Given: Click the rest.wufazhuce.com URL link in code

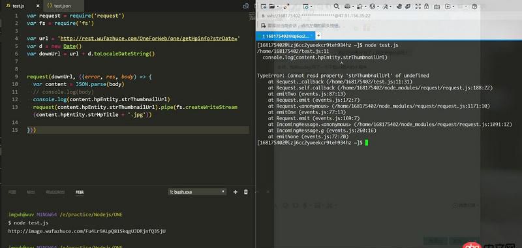Looking at the screenshot, I should [149, 39].
